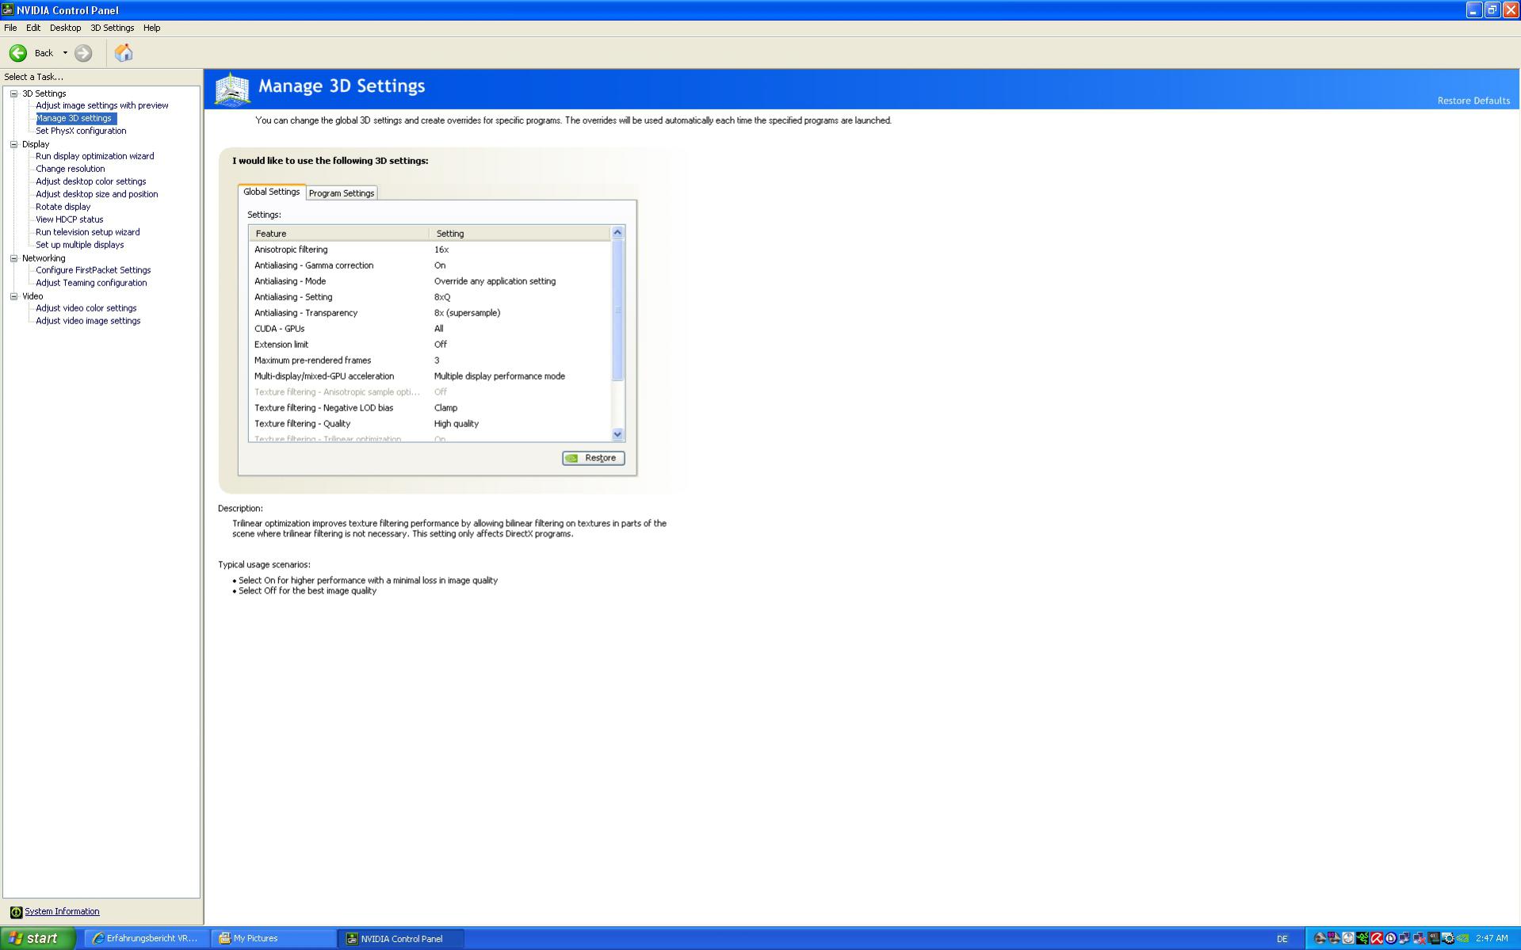Open the Desktop menu

65,28
